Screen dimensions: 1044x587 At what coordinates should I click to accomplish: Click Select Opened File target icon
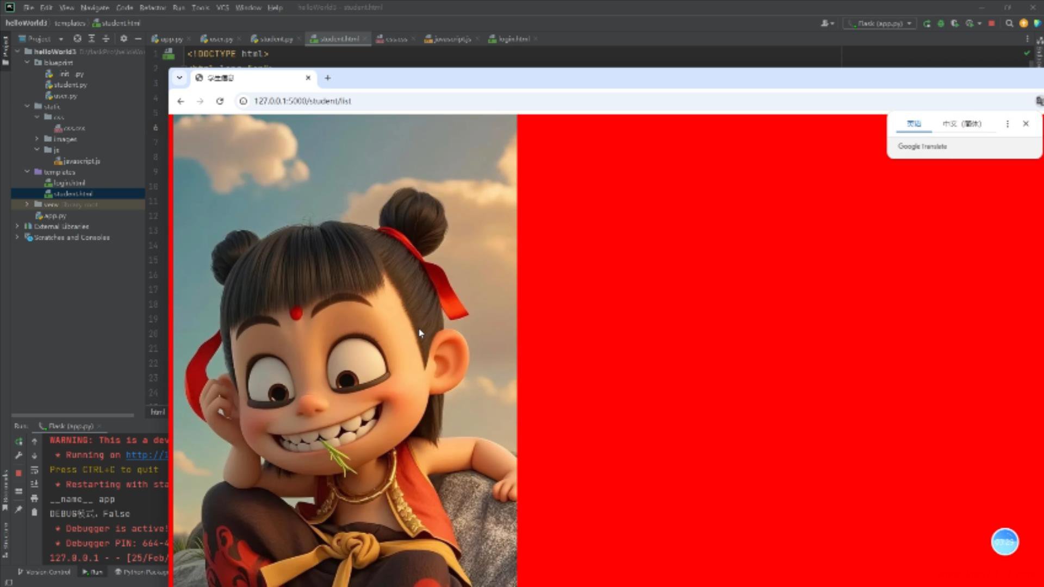[77, 39]
